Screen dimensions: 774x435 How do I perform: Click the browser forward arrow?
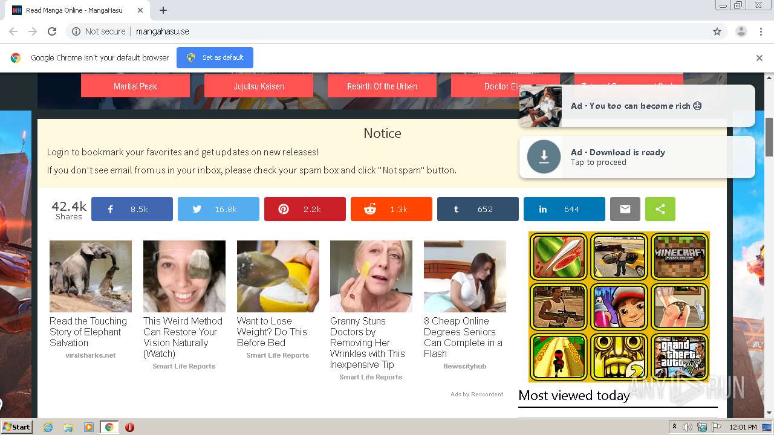coord(33,31)
